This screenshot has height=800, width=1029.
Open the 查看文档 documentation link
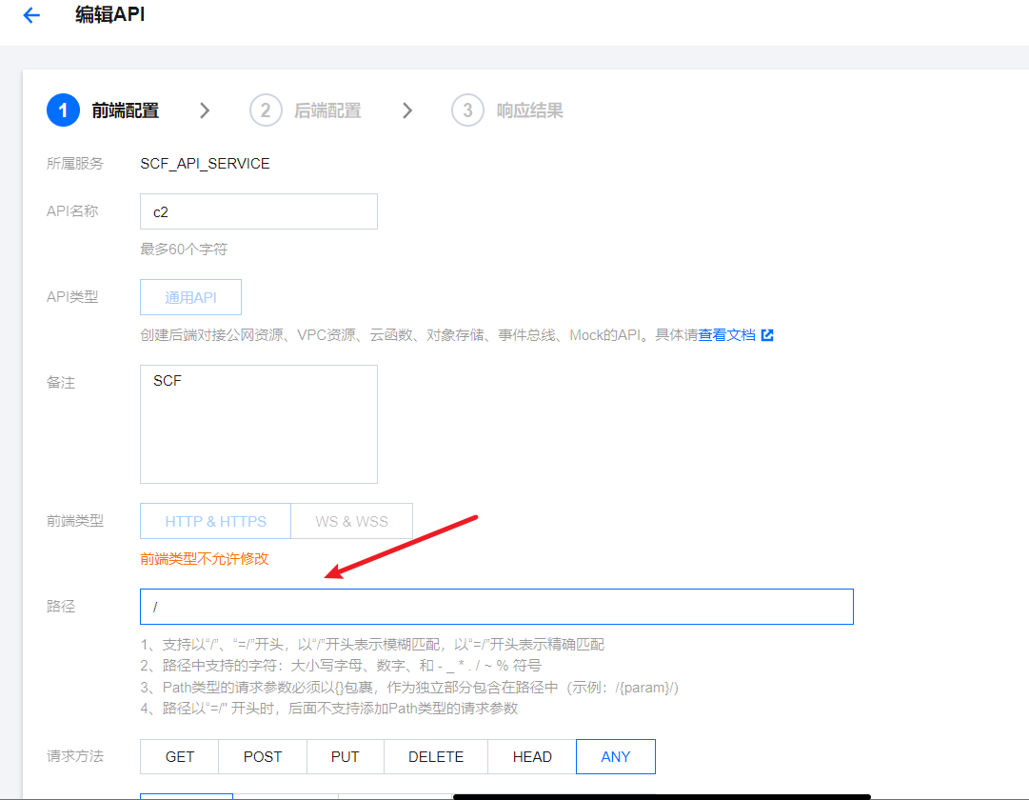click(x=727, y=335)
